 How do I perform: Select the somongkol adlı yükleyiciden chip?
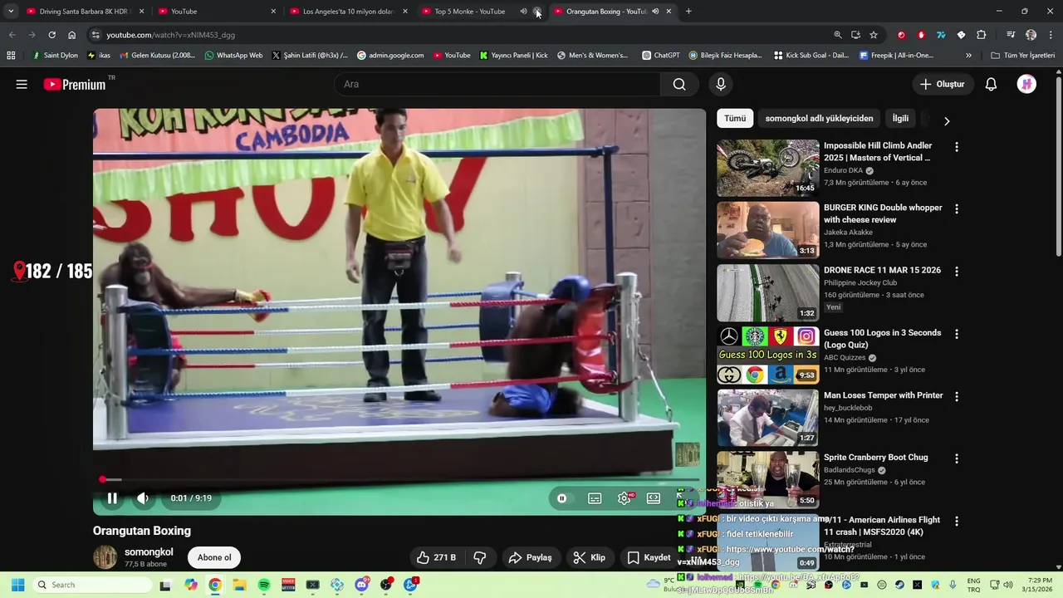(x=819, y=119)
